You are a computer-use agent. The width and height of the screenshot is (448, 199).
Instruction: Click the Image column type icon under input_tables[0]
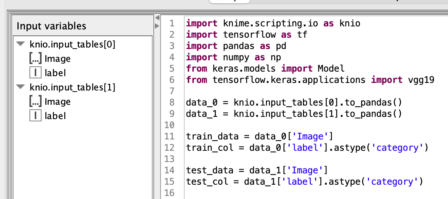[x=35, y=59]
